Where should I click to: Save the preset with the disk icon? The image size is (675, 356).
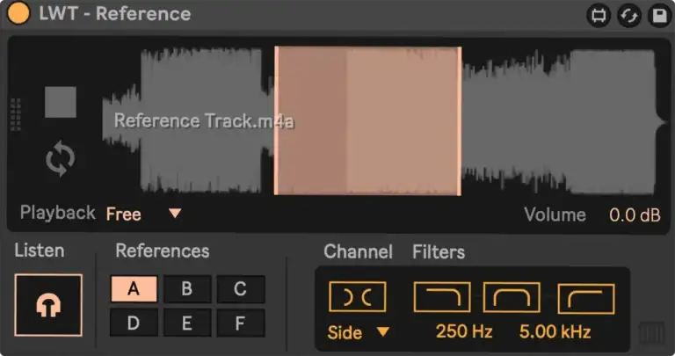coord(660,16)
